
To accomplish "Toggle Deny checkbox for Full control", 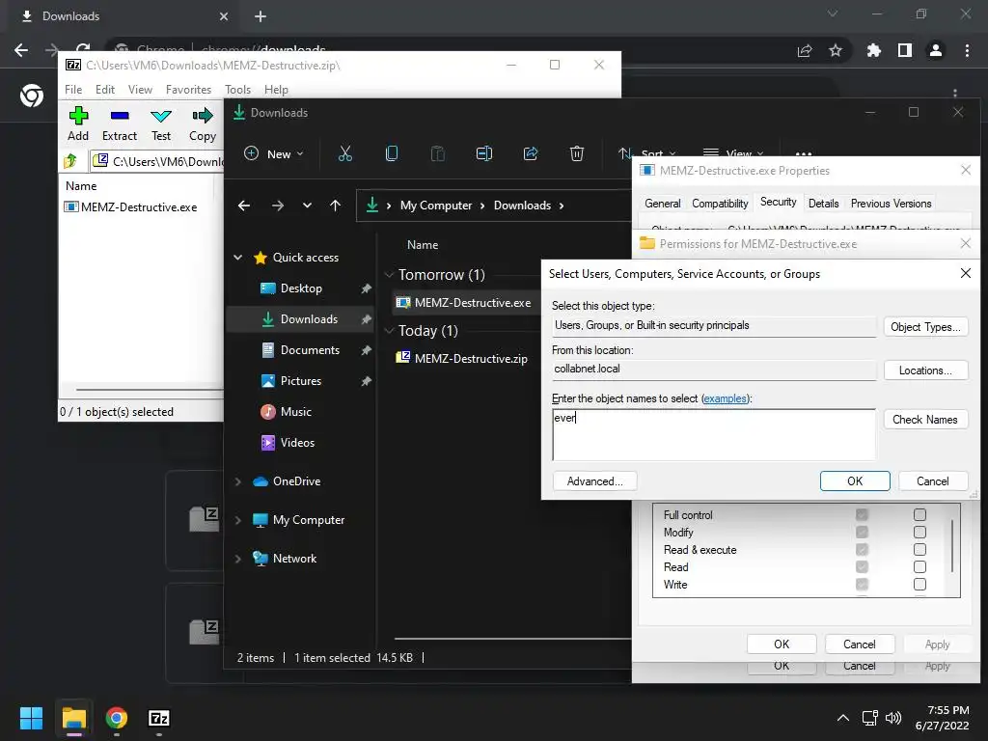I will [x=919, y=515].
